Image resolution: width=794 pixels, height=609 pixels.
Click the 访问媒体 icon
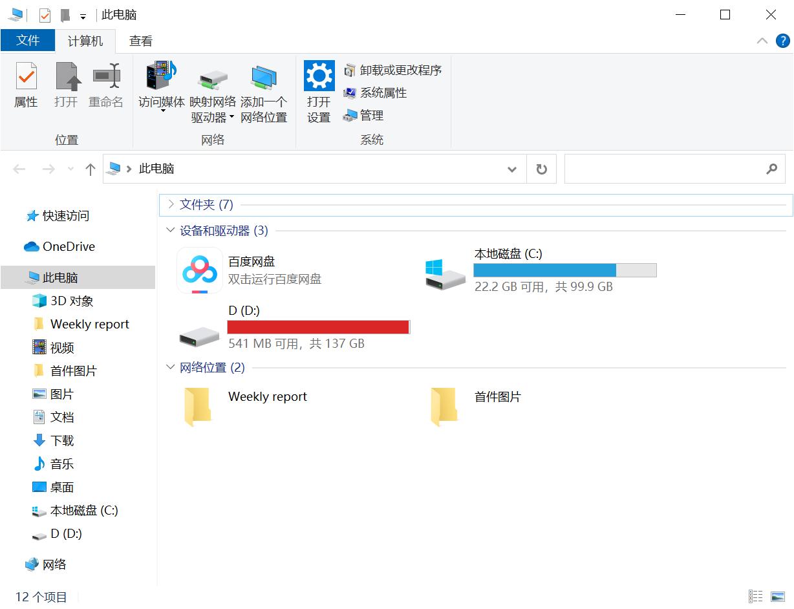(159, 85)
